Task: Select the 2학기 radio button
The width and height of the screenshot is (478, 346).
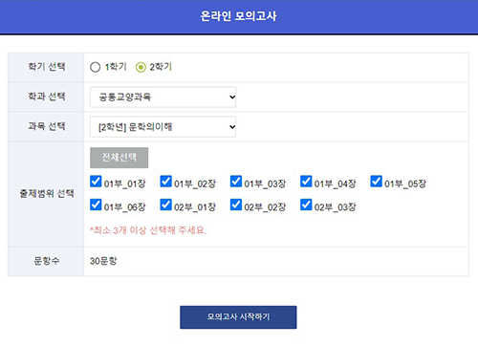Action: click(x=141, y=67)
